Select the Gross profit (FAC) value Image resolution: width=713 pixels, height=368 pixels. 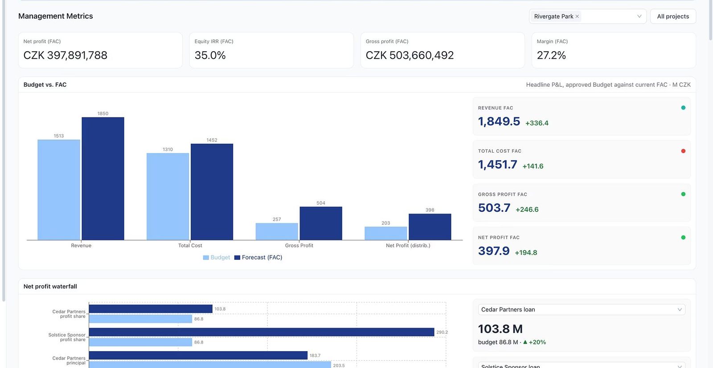point(410,55)
